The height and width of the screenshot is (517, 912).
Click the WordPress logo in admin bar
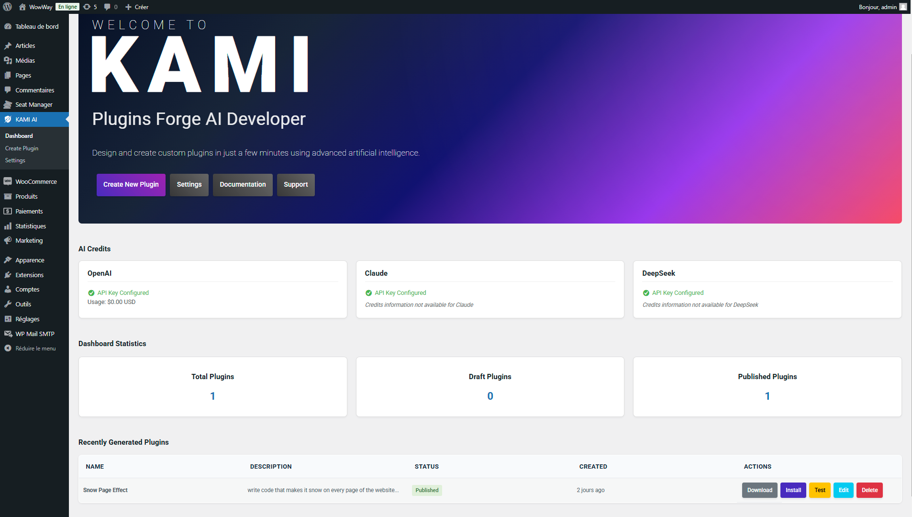point(8,7)
